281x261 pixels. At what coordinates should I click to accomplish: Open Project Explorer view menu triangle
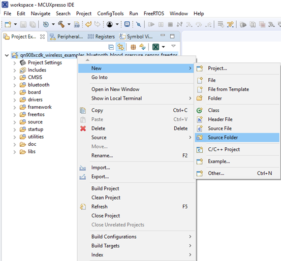coord(173,46)
